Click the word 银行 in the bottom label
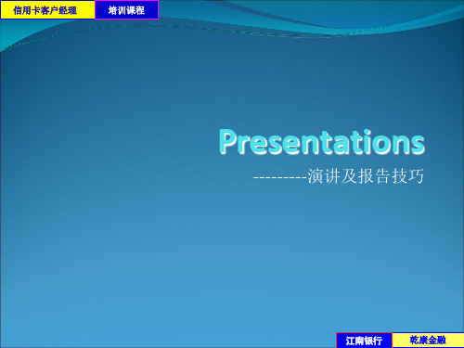 pyautogui.click(x=373, y=341)
